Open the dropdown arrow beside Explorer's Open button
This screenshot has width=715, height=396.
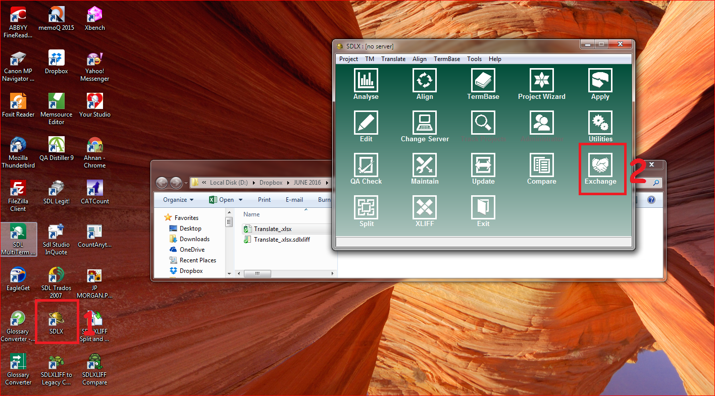pos(240,200)
